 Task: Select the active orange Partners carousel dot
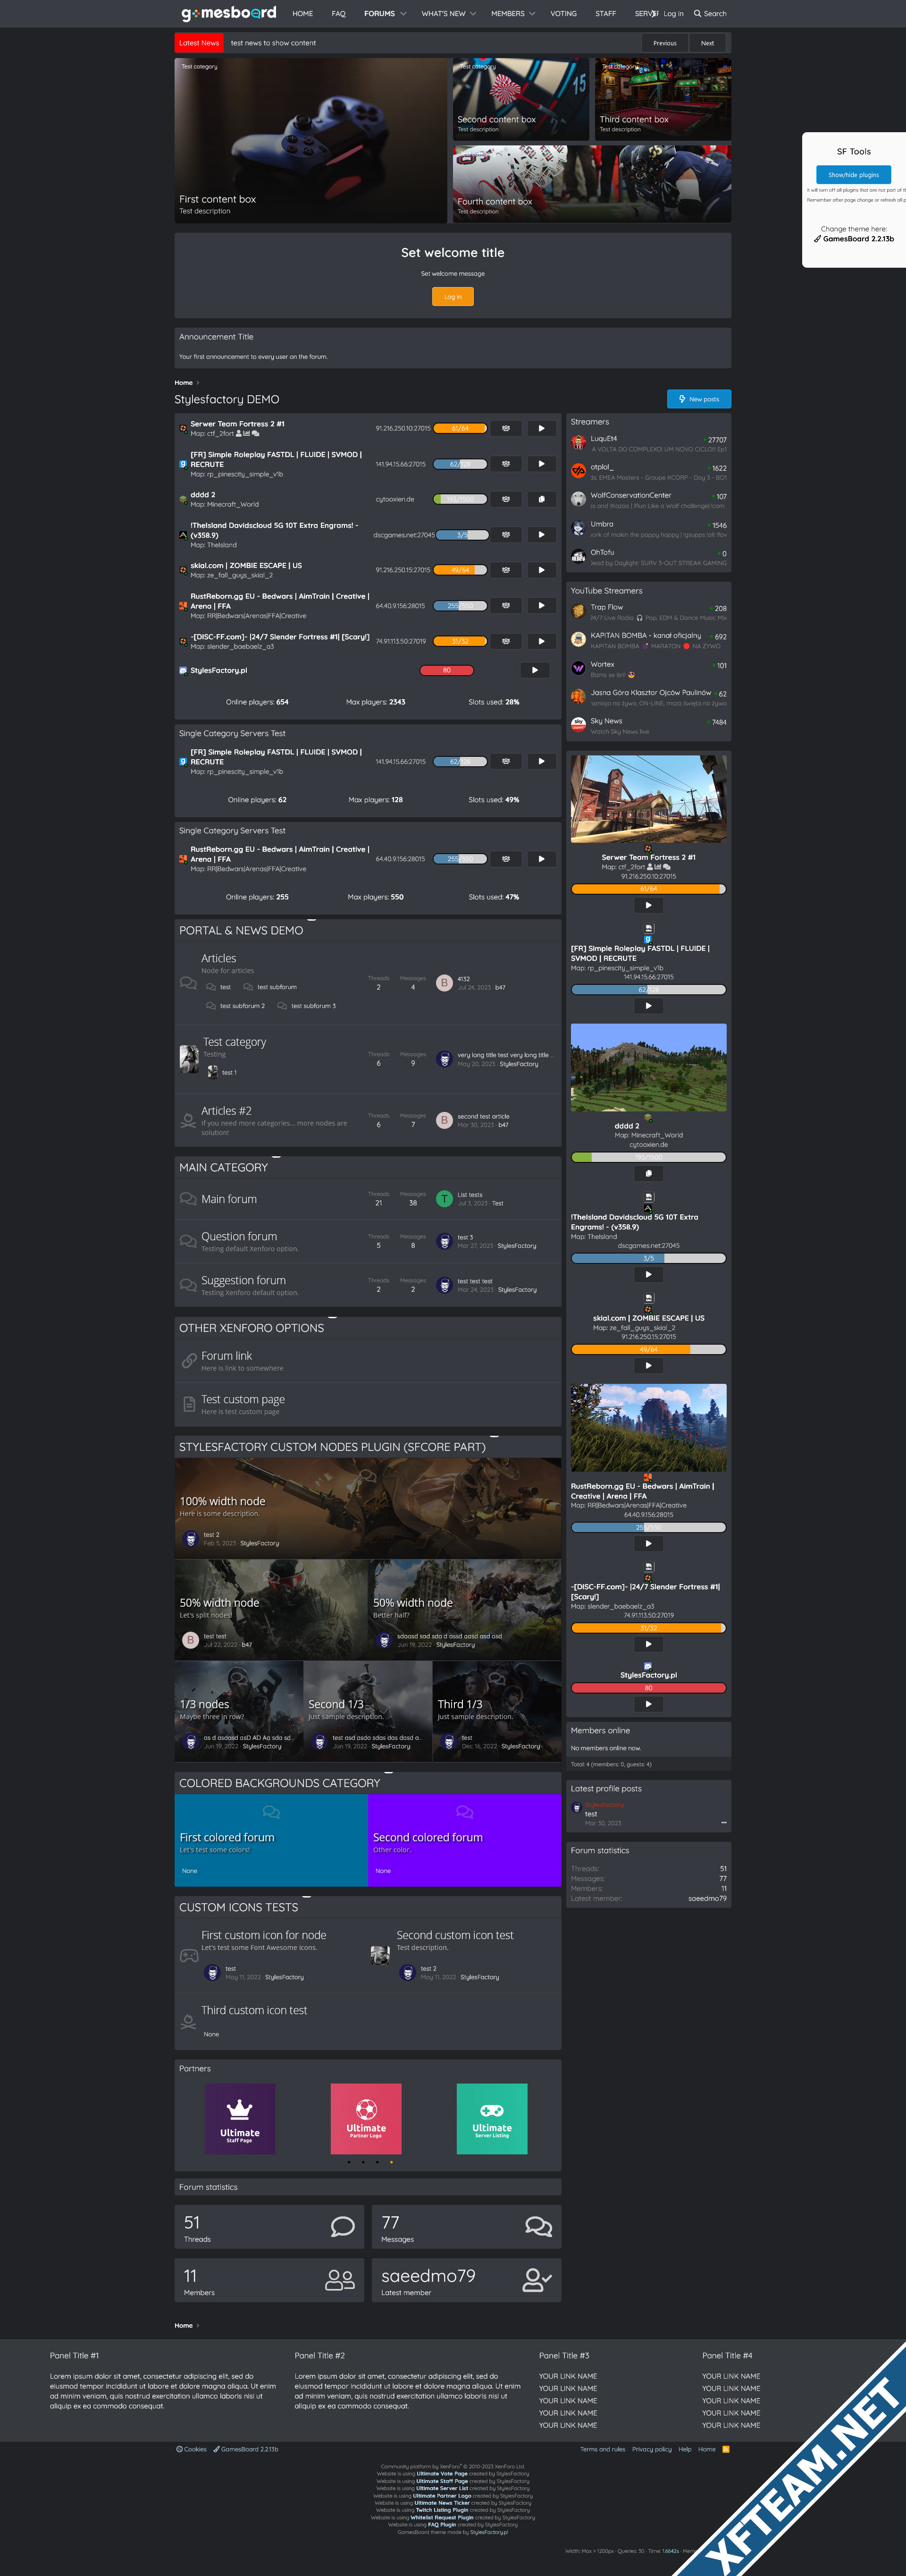(391, 2162)
